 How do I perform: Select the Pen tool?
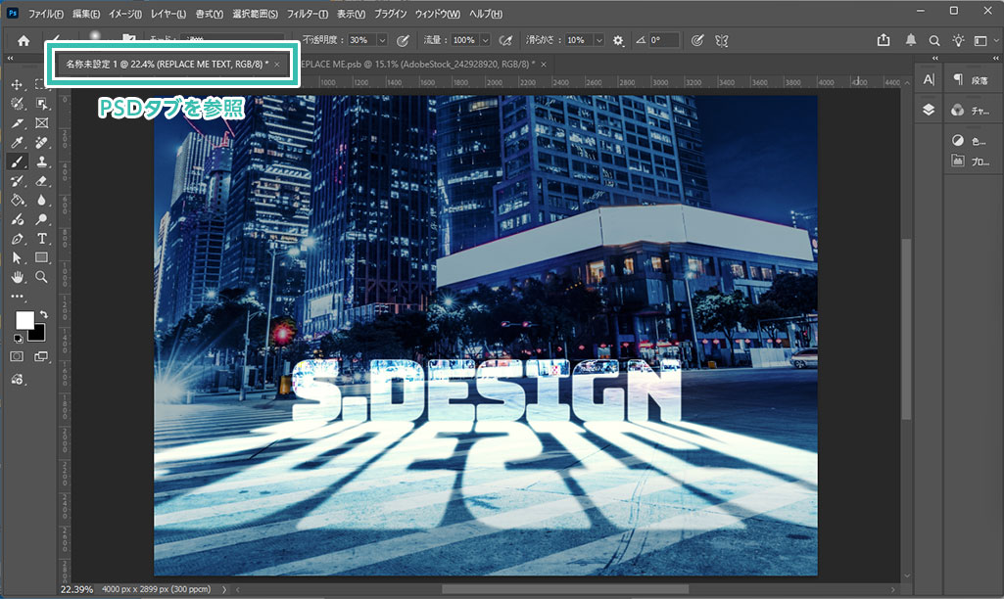pyautogui.click(x=18, y=239)
